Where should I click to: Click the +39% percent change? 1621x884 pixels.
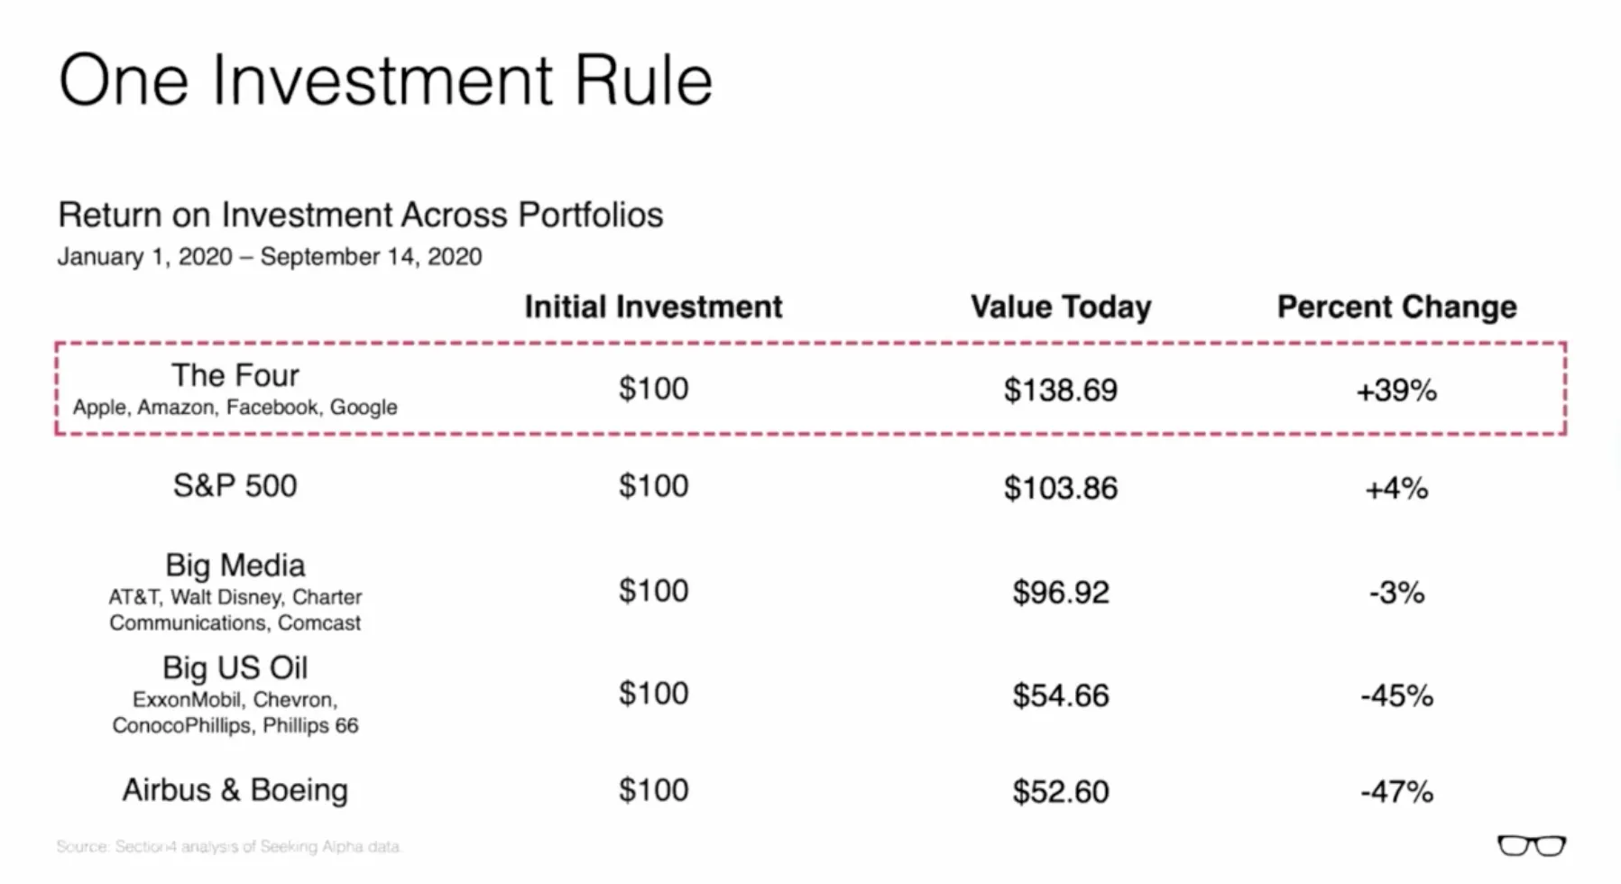click(1395, 391)
